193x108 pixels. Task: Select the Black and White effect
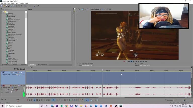coord(12,15)
